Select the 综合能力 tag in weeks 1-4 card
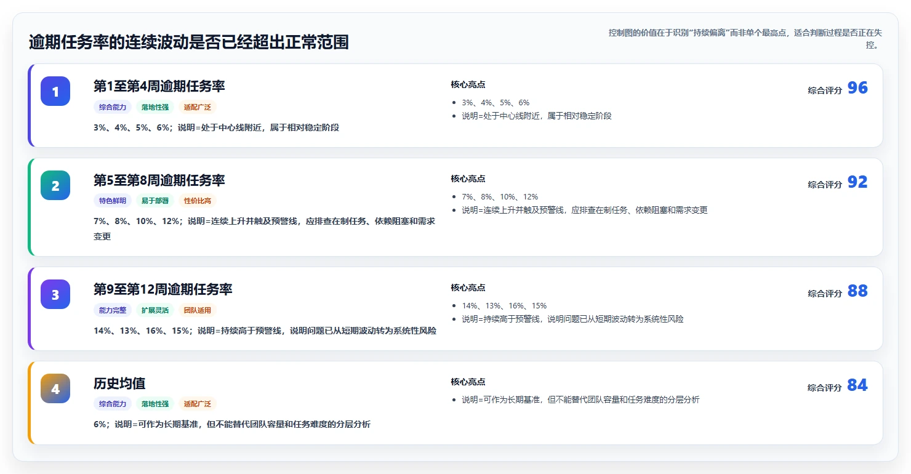 pyautogui.click(x=113, y=107)
